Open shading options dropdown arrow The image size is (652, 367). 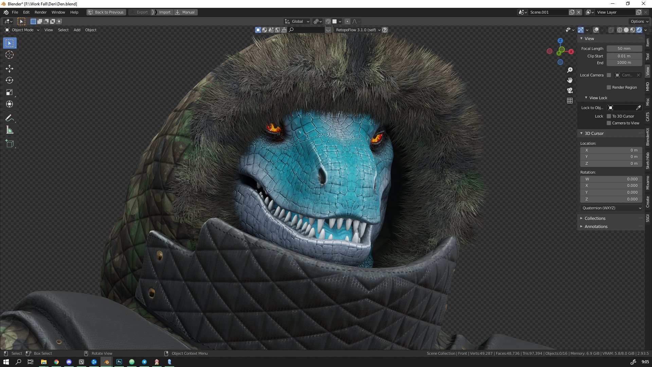646,30
